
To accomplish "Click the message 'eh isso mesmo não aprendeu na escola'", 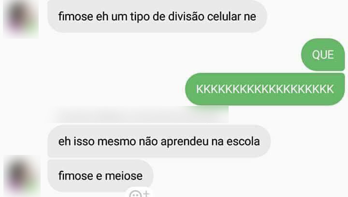I will (159, 141).
